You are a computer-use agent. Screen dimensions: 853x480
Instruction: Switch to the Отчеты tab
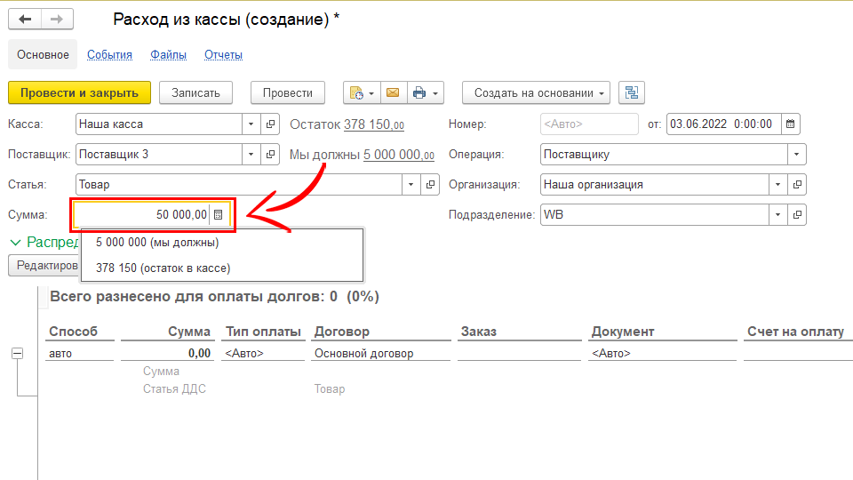point(223,55)
